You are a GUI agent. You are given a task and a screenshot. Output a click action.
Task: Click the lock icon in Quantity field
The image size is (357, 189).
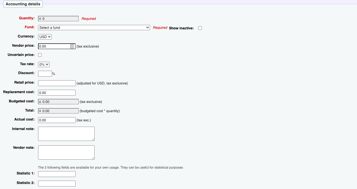40,19
